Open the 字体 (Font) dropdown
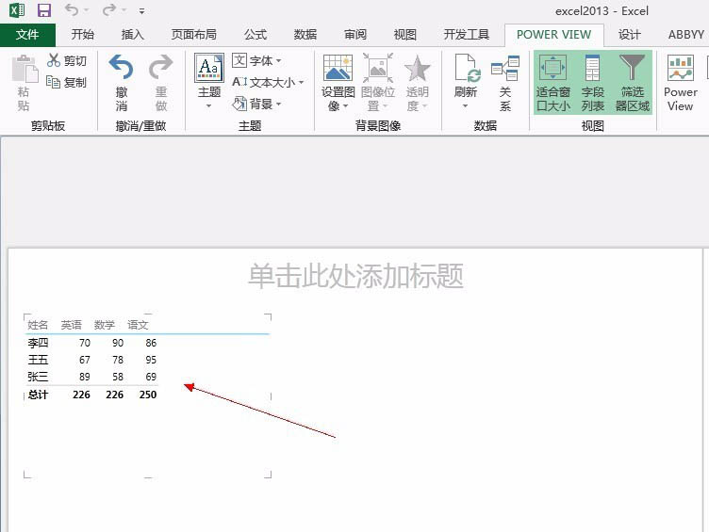Screen dimensions: 709x532 point(256,61)
